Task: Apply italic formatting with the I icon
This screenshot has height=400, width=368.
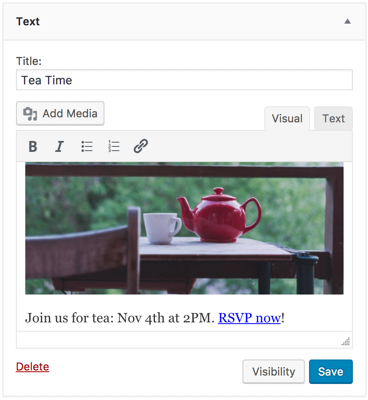Action: 59,146
